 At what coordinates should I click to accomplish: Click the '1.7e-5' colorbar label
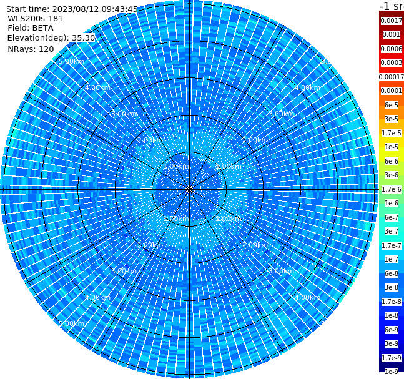392,133
